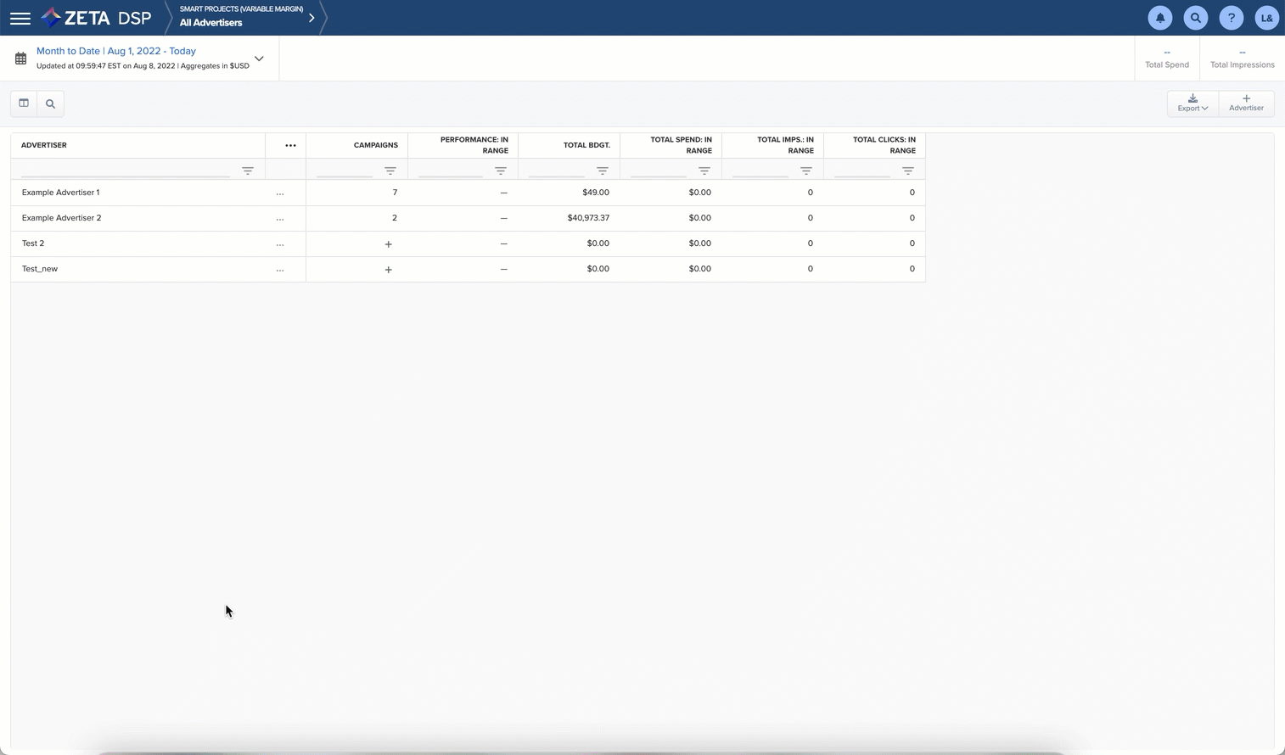This screenshot has height=755, width=1285.
Task: Toggle the column chooser icon
Action: 24,103
